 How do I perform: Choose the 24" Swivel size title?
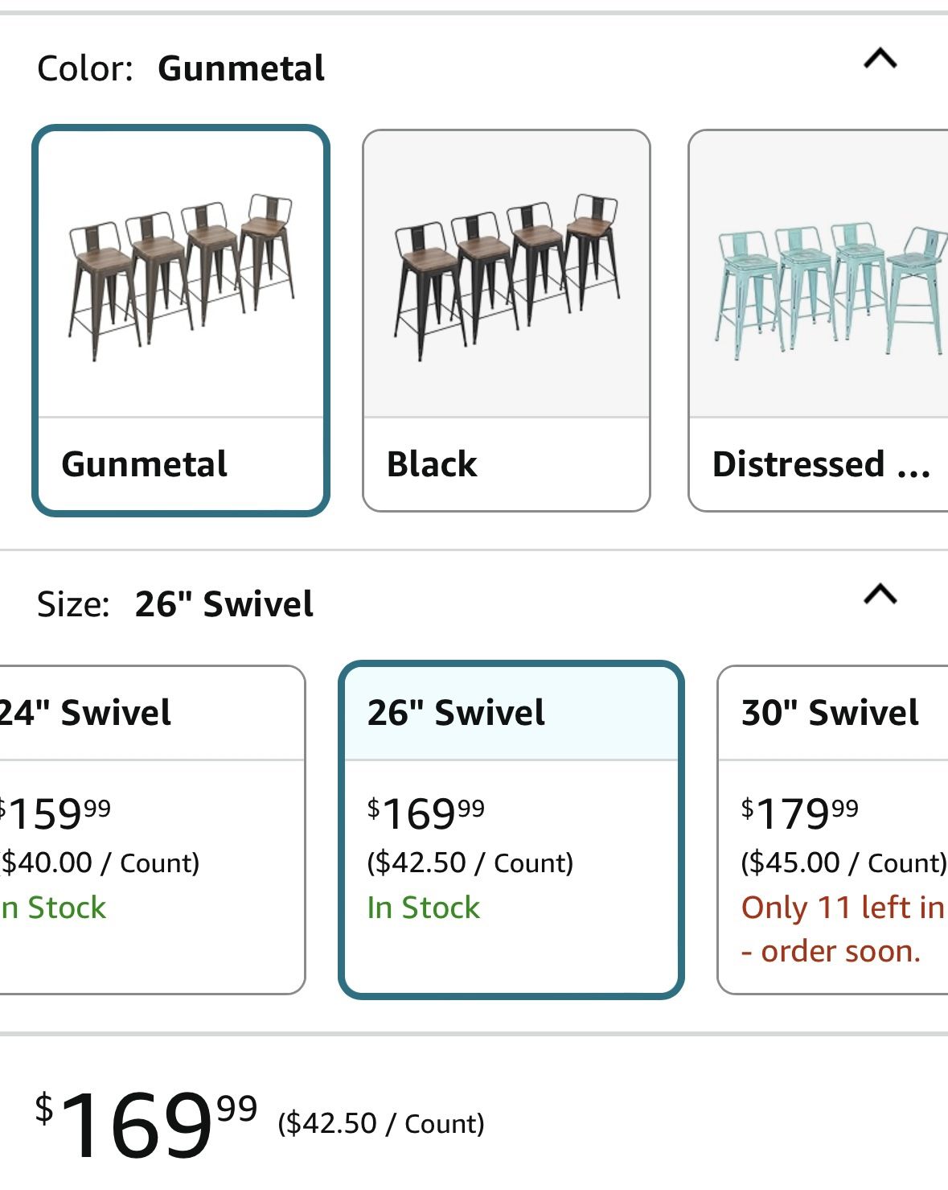point(87,713)
